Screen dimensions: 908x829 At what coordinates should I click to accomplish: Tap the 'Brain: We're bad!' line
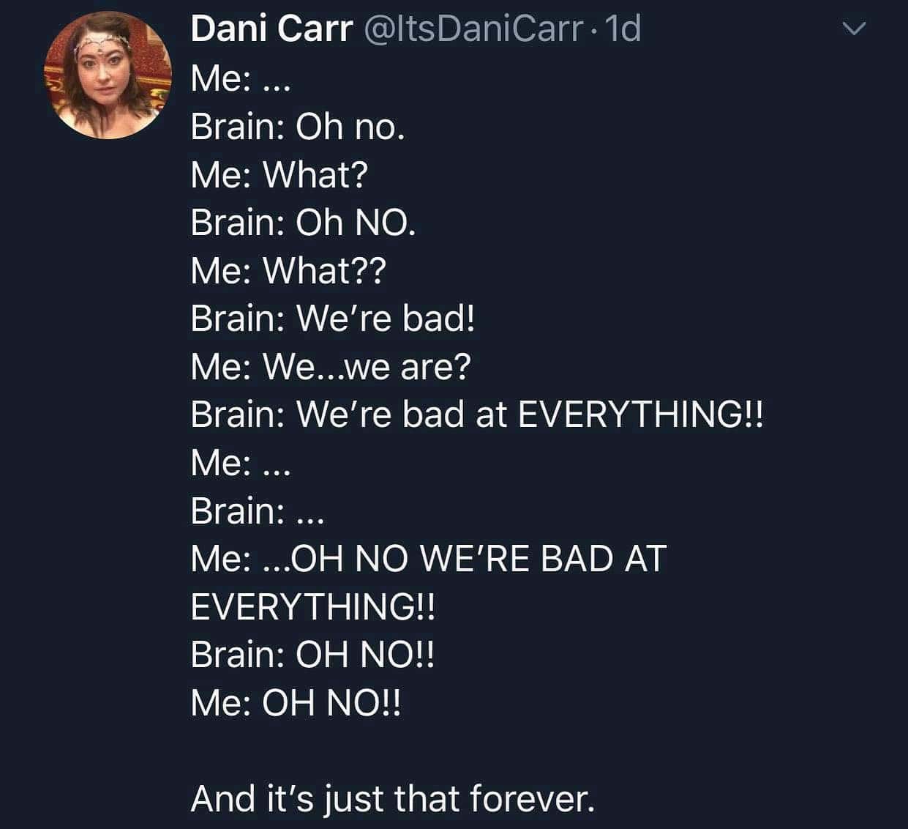[333, 319]
